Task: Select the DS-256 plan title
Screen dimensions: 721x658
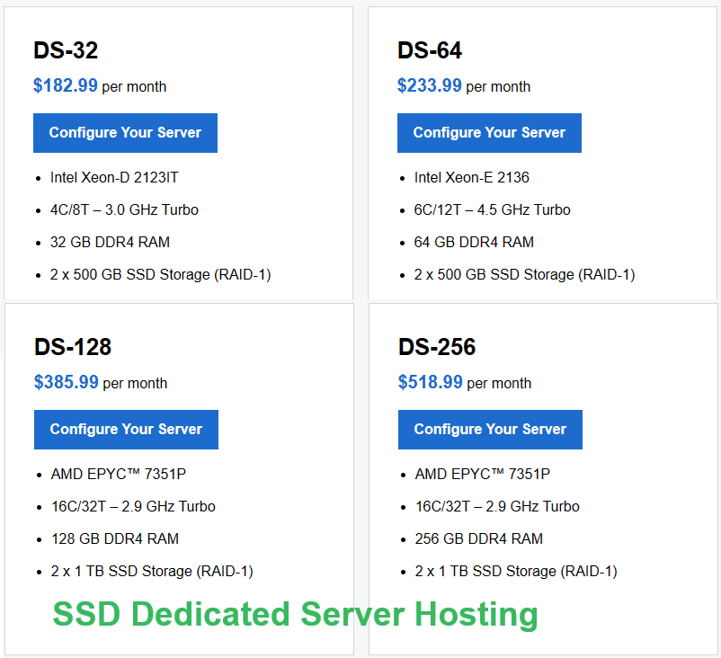Action: (438, 348)
